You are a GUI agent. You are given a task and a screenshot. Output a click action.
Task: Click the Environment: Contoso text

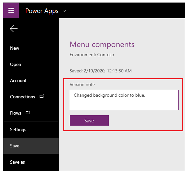tap(92, 55)
